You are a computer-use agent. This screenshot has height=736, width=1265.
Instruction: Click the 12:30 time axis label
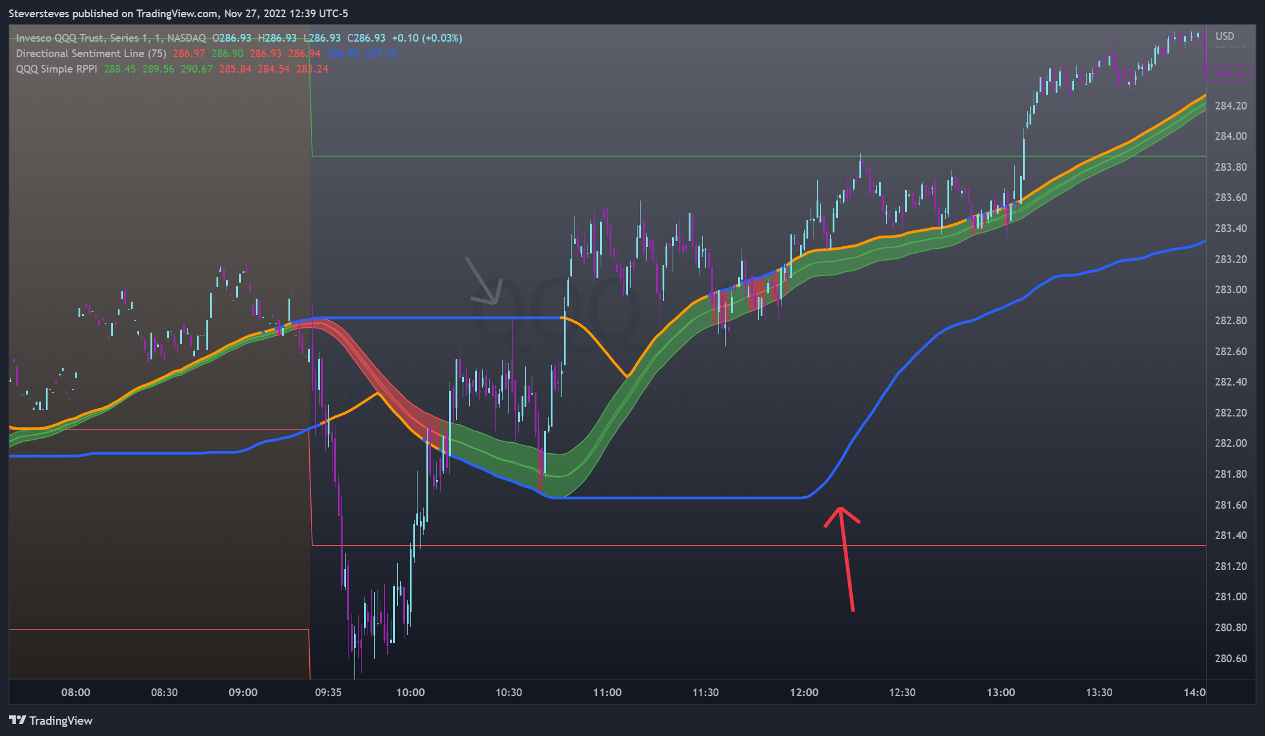902,693
